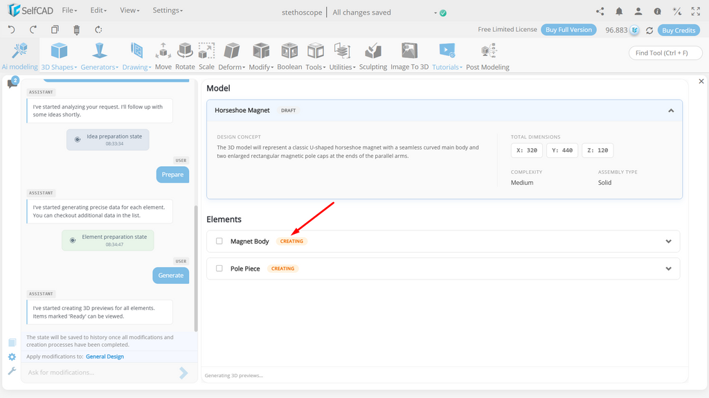Click the Z: 120 dimension value
The image size is (709, 398).
click(x=598, y=151)
